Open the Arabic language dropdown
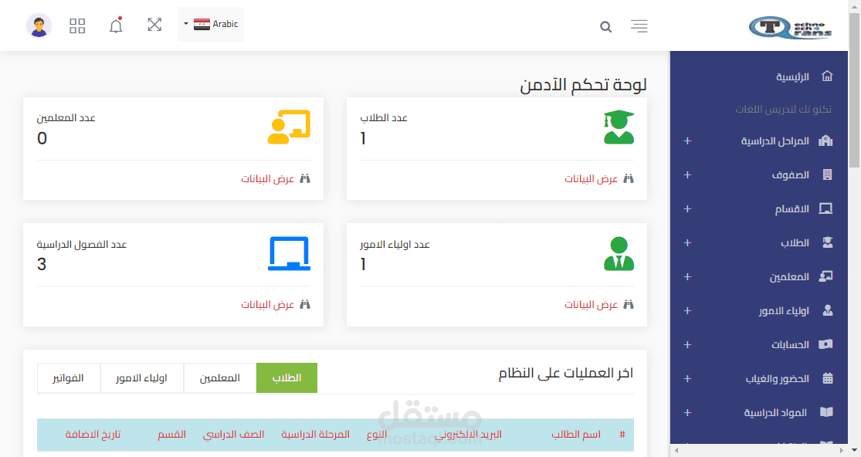The width and height of the screenshot is (861, 457). pos(211,24)
